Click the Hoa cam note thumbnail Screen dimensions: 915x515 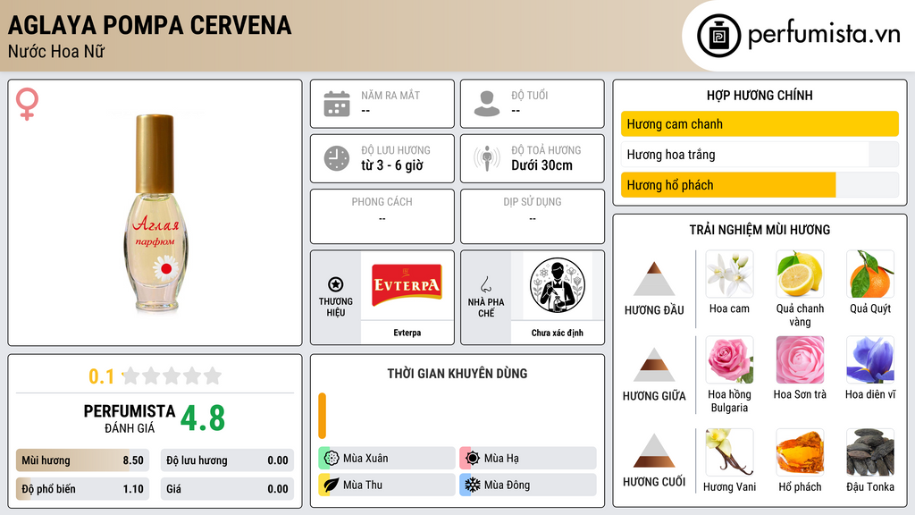pyautogui.click(x=729, y=274)
